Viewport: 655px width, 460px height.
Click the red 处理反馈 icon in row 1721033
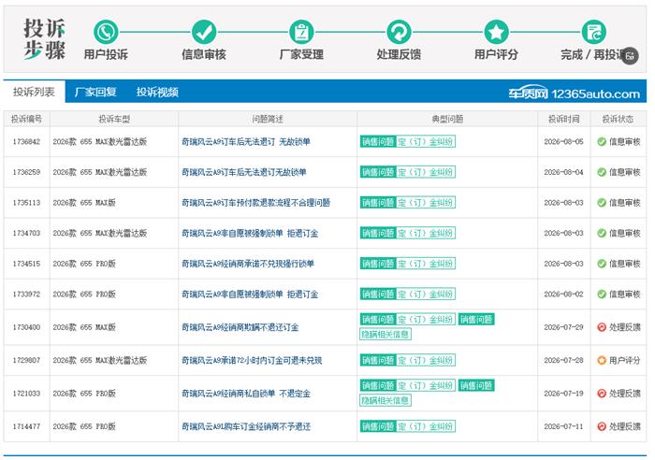602,394
